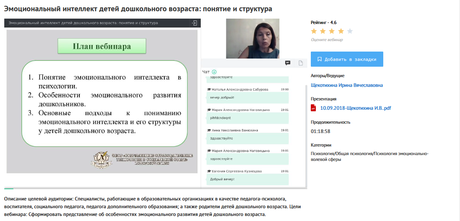Viewport: 460px width, 221px height.
Task: Give the webinar three stars
Action: (x=332, y=31)
